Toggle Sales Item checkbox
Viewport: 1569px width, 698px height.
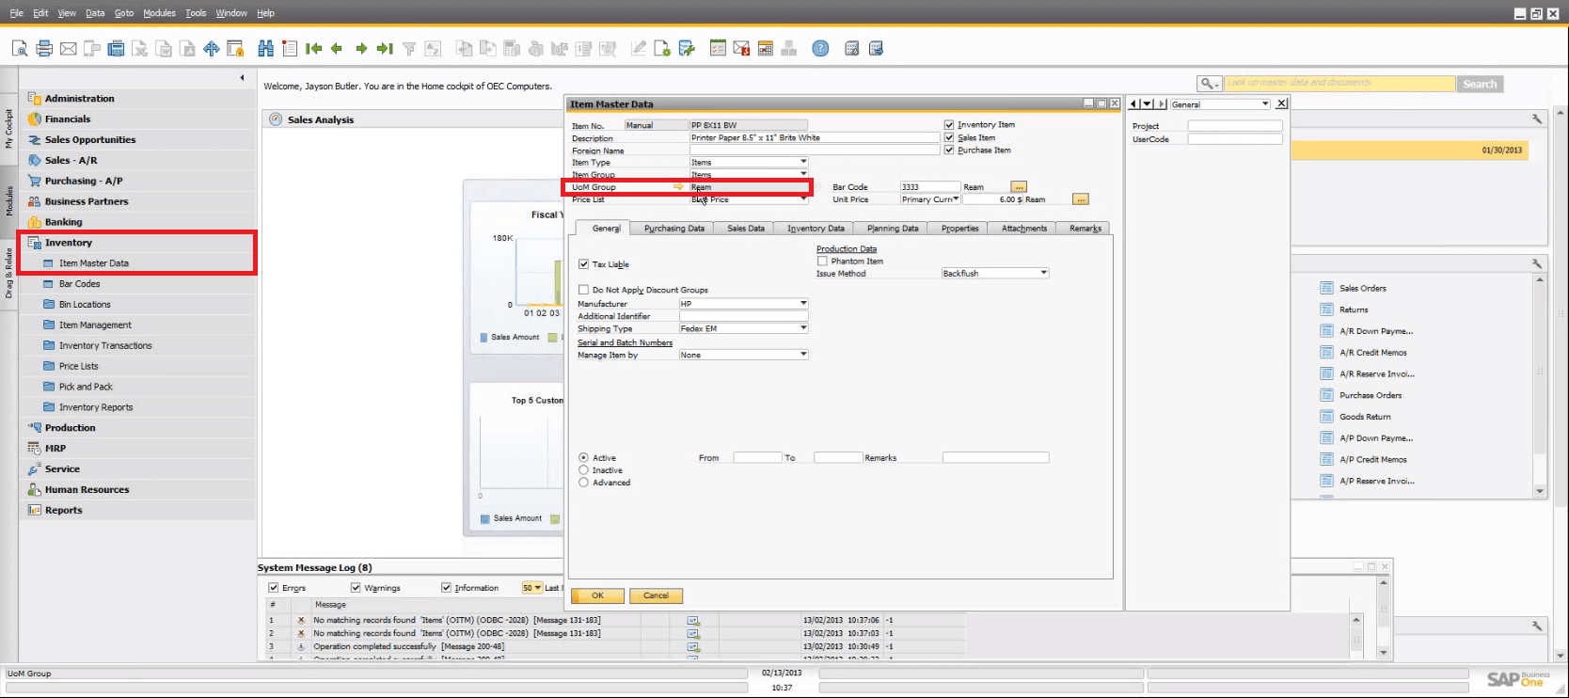pyautogui.click(x=949, y=137)
